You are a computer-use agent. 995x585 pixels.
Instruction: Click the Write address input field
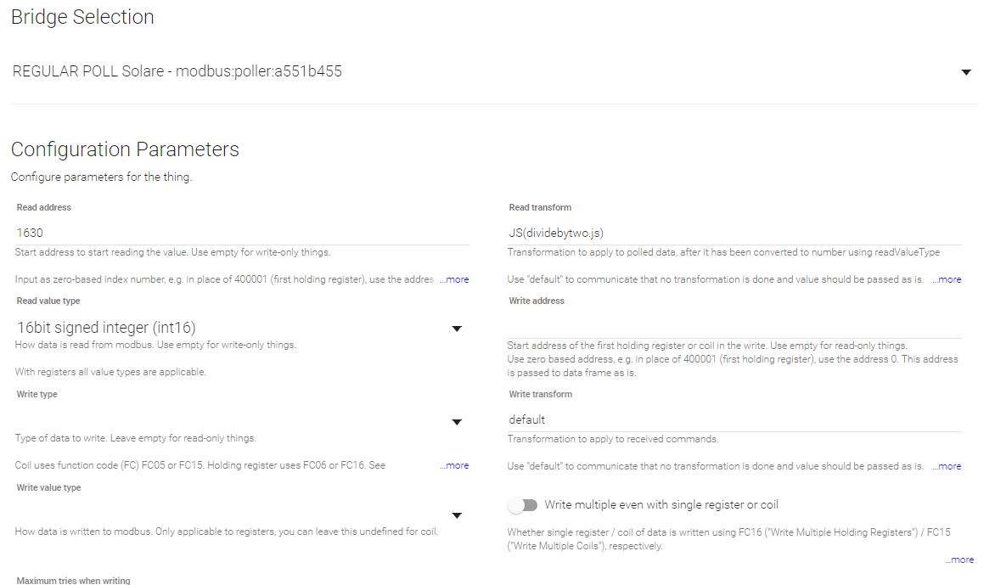[x=734, y=326]
